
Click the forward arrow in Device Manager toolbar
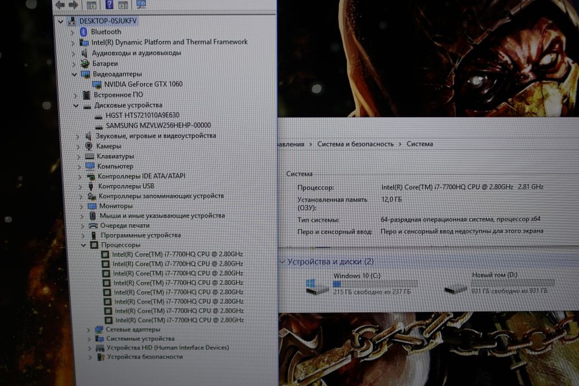pos(73,5)
